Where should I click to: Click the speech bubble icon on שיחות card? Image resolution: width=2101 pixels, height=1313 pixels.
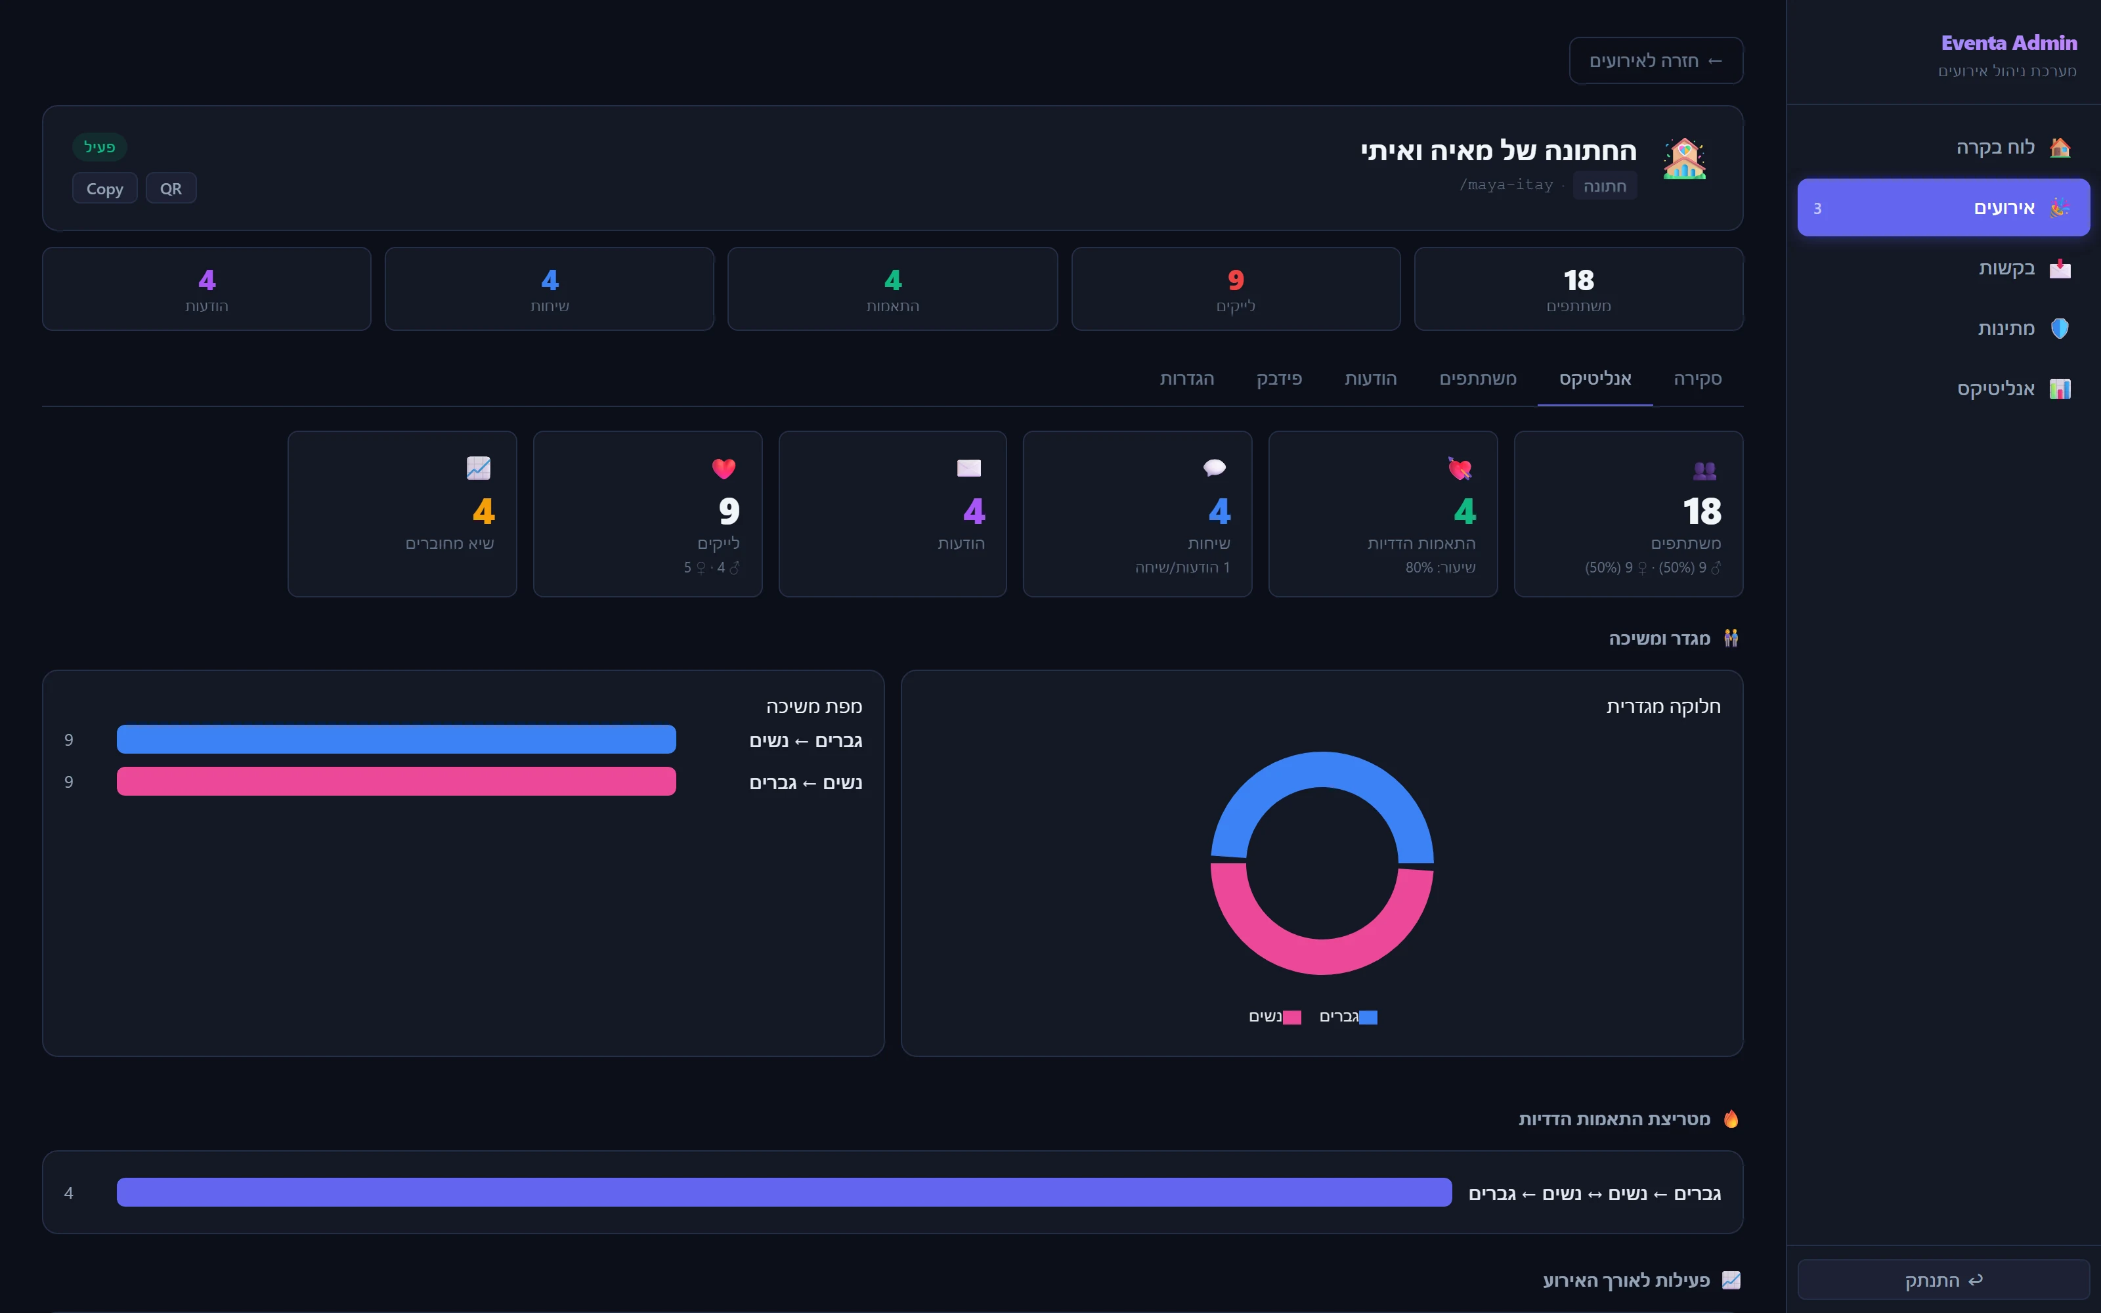(1215, 468)
